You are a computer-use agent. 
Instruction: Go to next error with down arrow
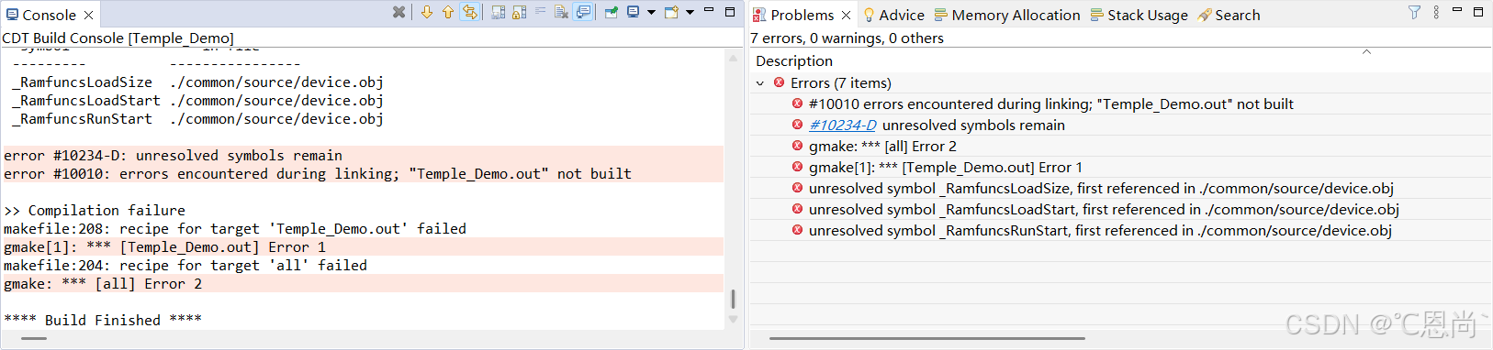[x=427, y=12]
